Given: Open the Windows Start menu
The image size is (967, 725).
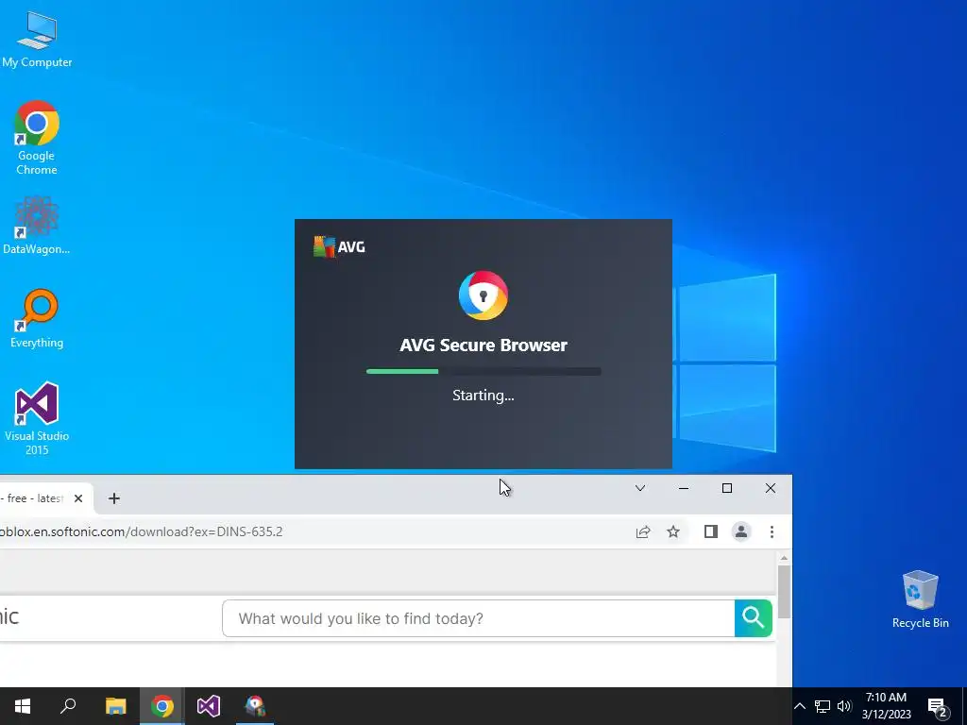Looking at the screenshot, I should pyautogui.click(x=23, y=706).
